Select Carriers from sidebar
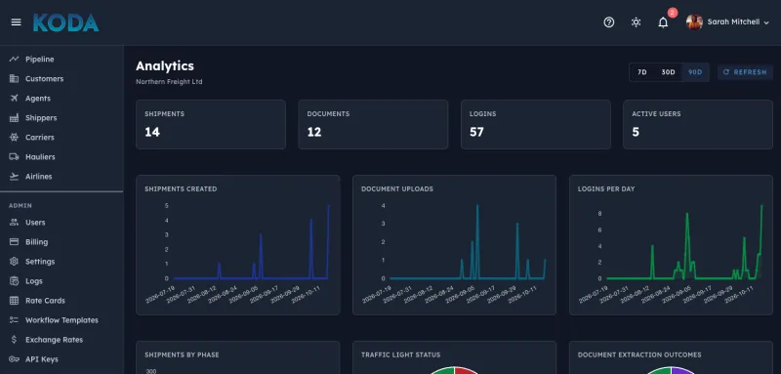781x374 pixels. click(40, 138)
